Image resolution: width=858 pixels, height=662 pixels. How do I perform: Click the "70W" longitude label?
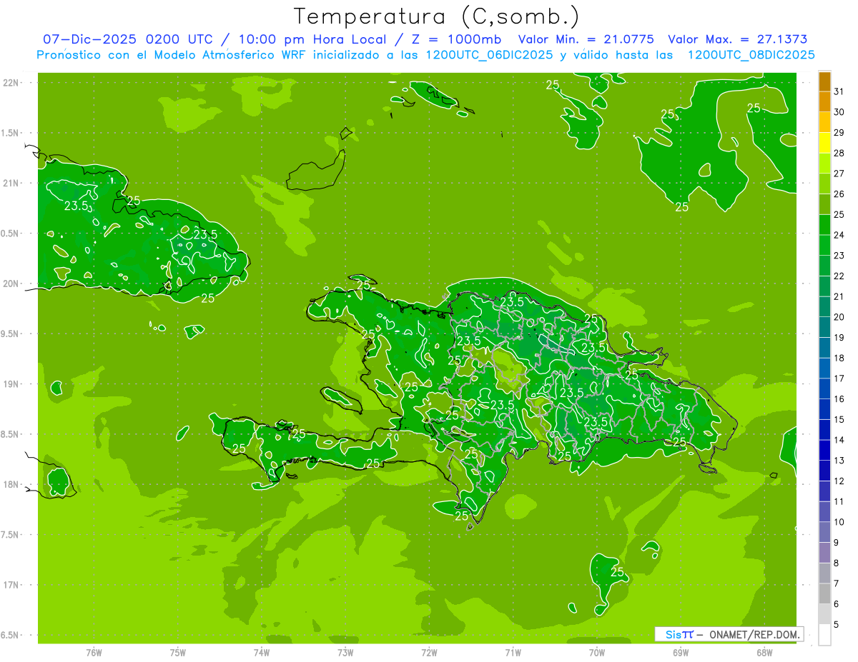(596, 652)
